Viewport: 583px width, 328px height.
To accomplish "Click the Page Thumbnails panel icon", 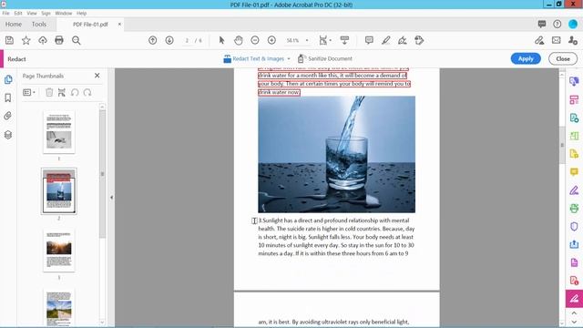I will [8, 79].
